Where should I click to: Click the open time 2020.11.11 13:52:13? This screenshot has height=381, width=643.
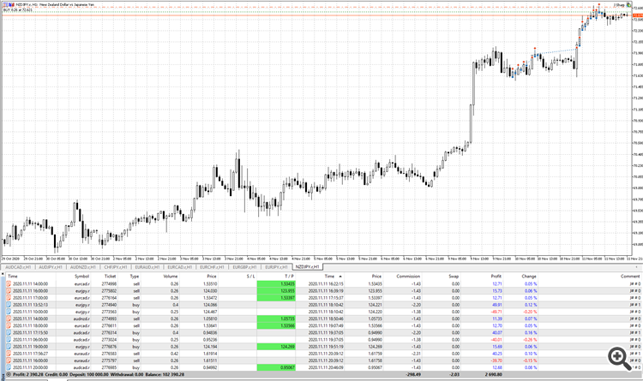tap(30, 305)
